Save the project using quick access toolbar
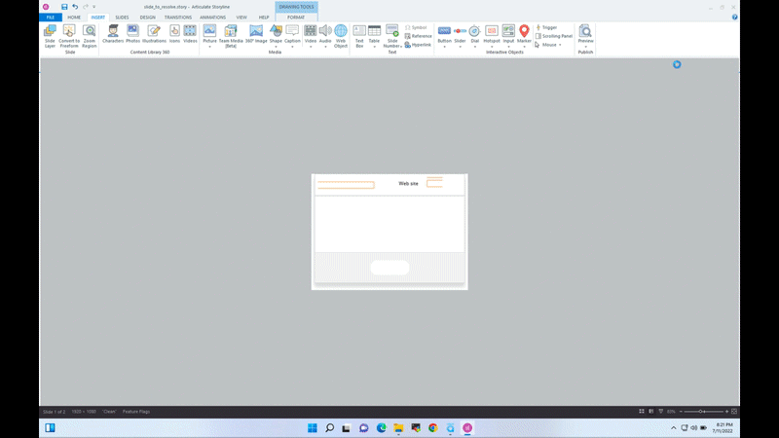Viewport: 779px width, 438px height. point(64,7)
